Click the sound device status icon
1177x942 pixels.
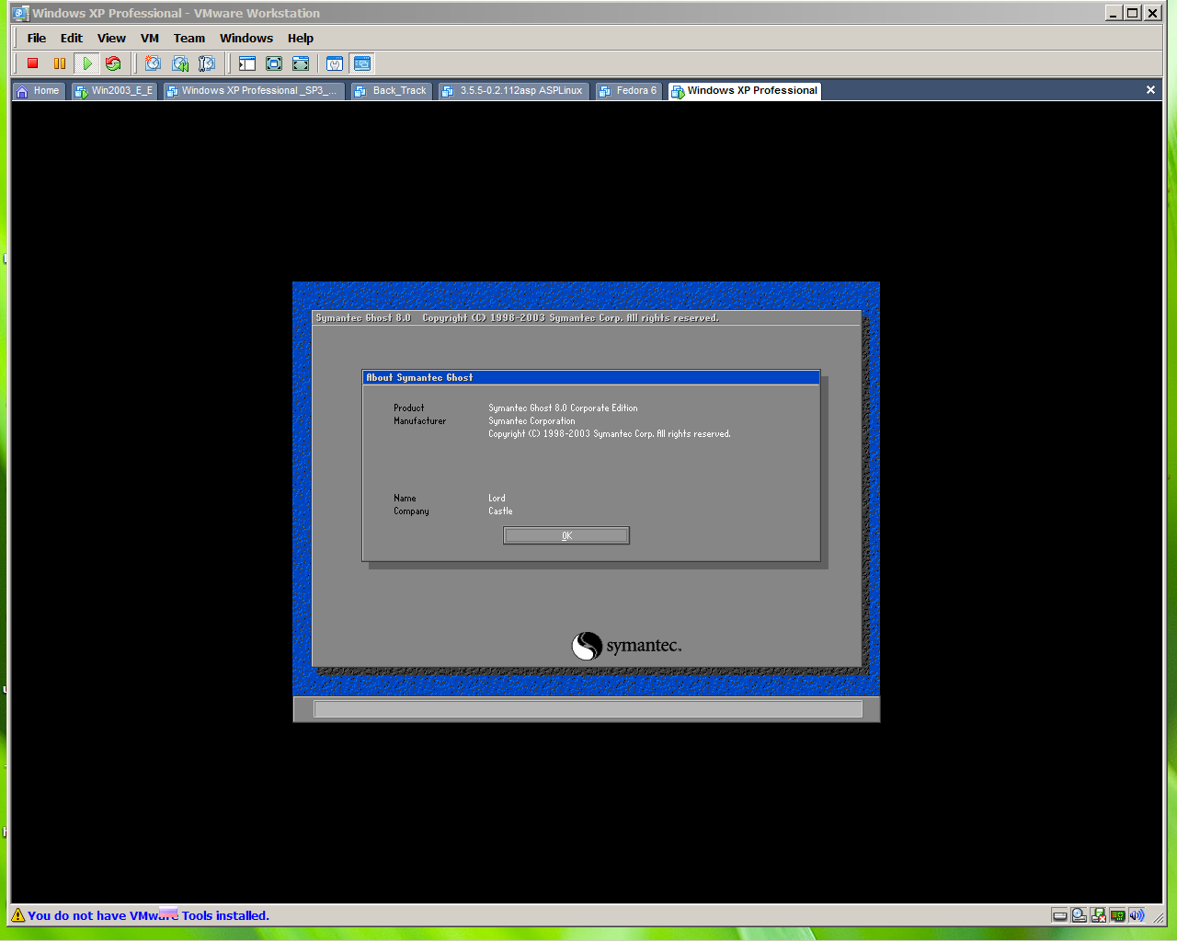[x=1137, y=915]
